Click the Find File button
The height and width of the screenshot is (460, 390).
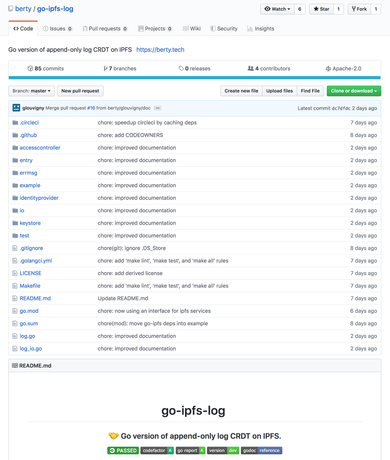tap(310, 91)
